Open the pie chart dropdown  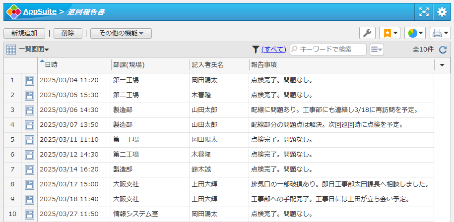pos(415,33)
